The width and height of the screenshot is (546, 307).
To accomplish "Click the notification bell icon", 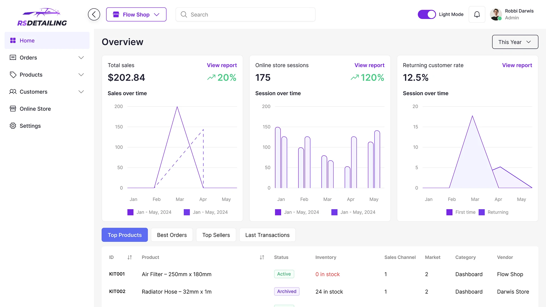I will pos(477,14).
